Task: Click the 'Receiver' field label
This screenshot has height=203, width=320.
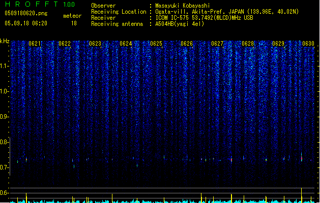Action: [103, 18]
